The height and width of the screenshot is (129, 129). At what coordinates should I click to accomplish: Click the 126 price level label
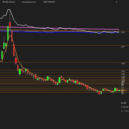point(123,77)
